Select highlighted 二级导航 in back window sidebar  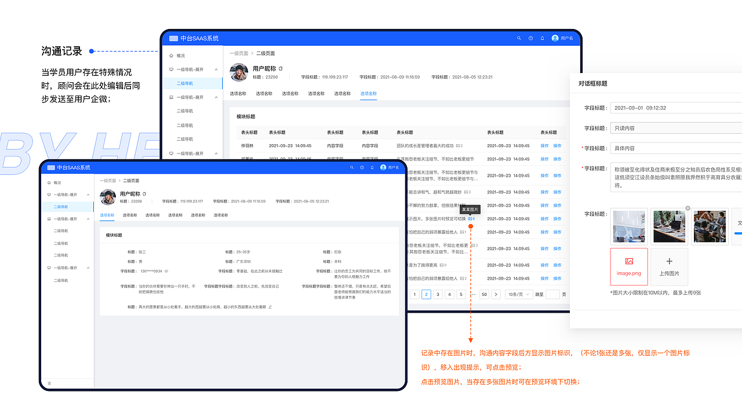pyautogui.click(x=192, y=83)
